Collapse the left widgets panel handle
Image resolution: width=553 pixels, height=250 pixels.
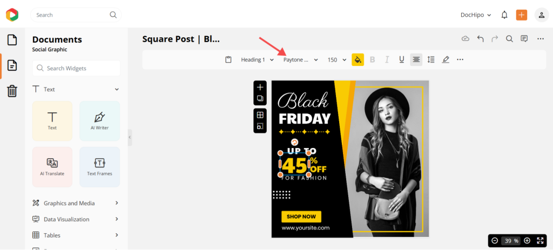point(130,137)
